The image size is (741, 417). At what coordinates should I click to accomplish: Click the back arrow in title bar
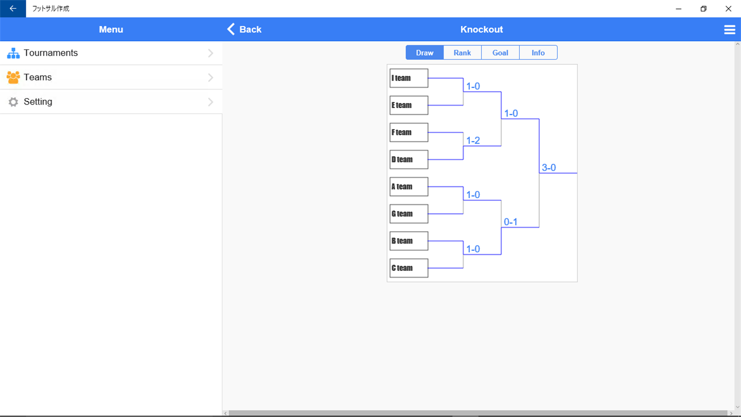[13, 9]
